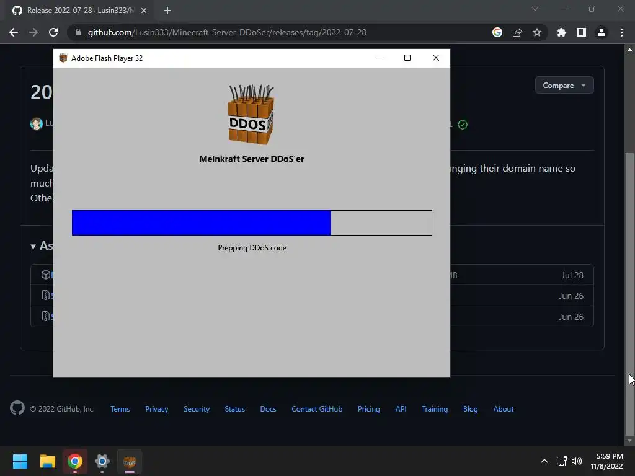The width and height of the screenshot is (635, 476).
Task: Click the 'Prepping DDoS code' status text
Action: (x=252, y=248)
